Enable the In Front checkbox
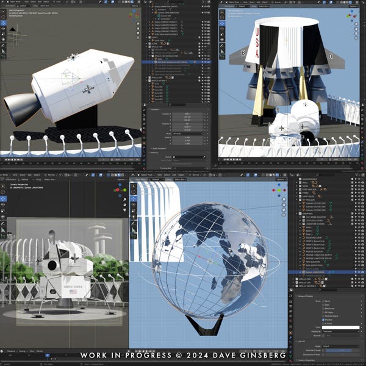The width and height of the screenshot is (366, 366). click(323, 323)
